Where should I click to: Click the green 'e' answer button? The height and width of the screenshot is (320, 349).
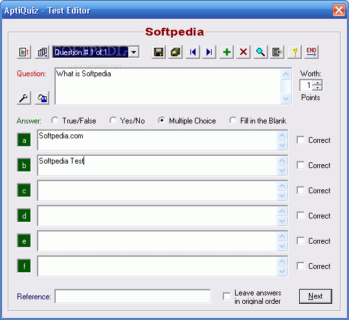tap(24, 240)
